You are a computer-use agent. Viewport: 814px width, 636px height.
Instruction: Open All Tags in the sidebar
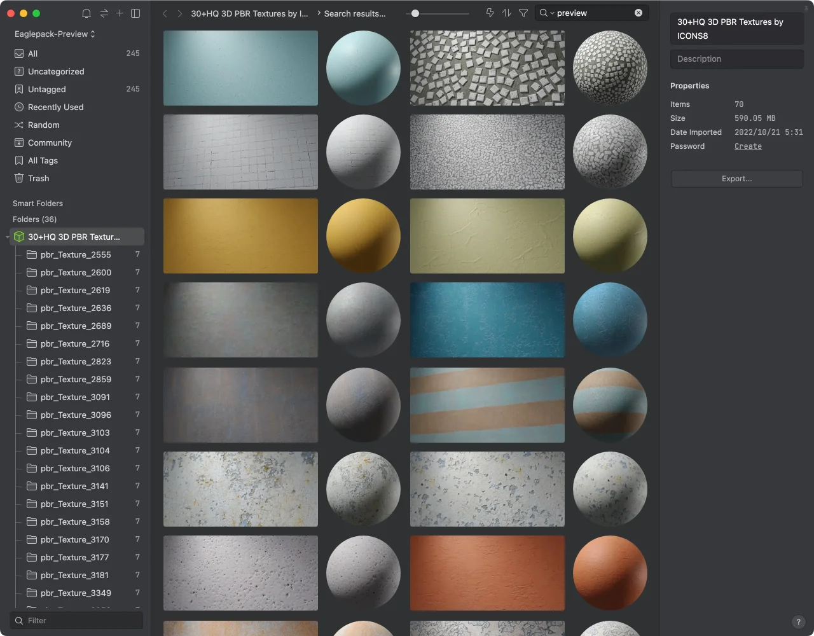tap(77, 160)
